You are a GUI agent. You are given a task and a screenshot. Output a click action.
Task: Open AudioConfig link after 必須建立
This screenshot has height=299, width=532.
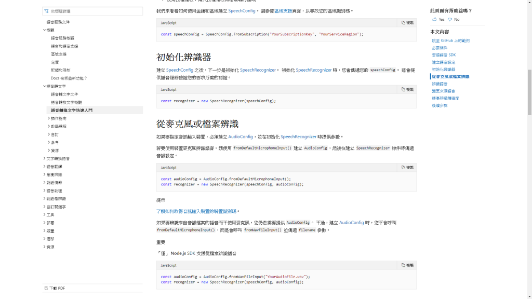241,137
